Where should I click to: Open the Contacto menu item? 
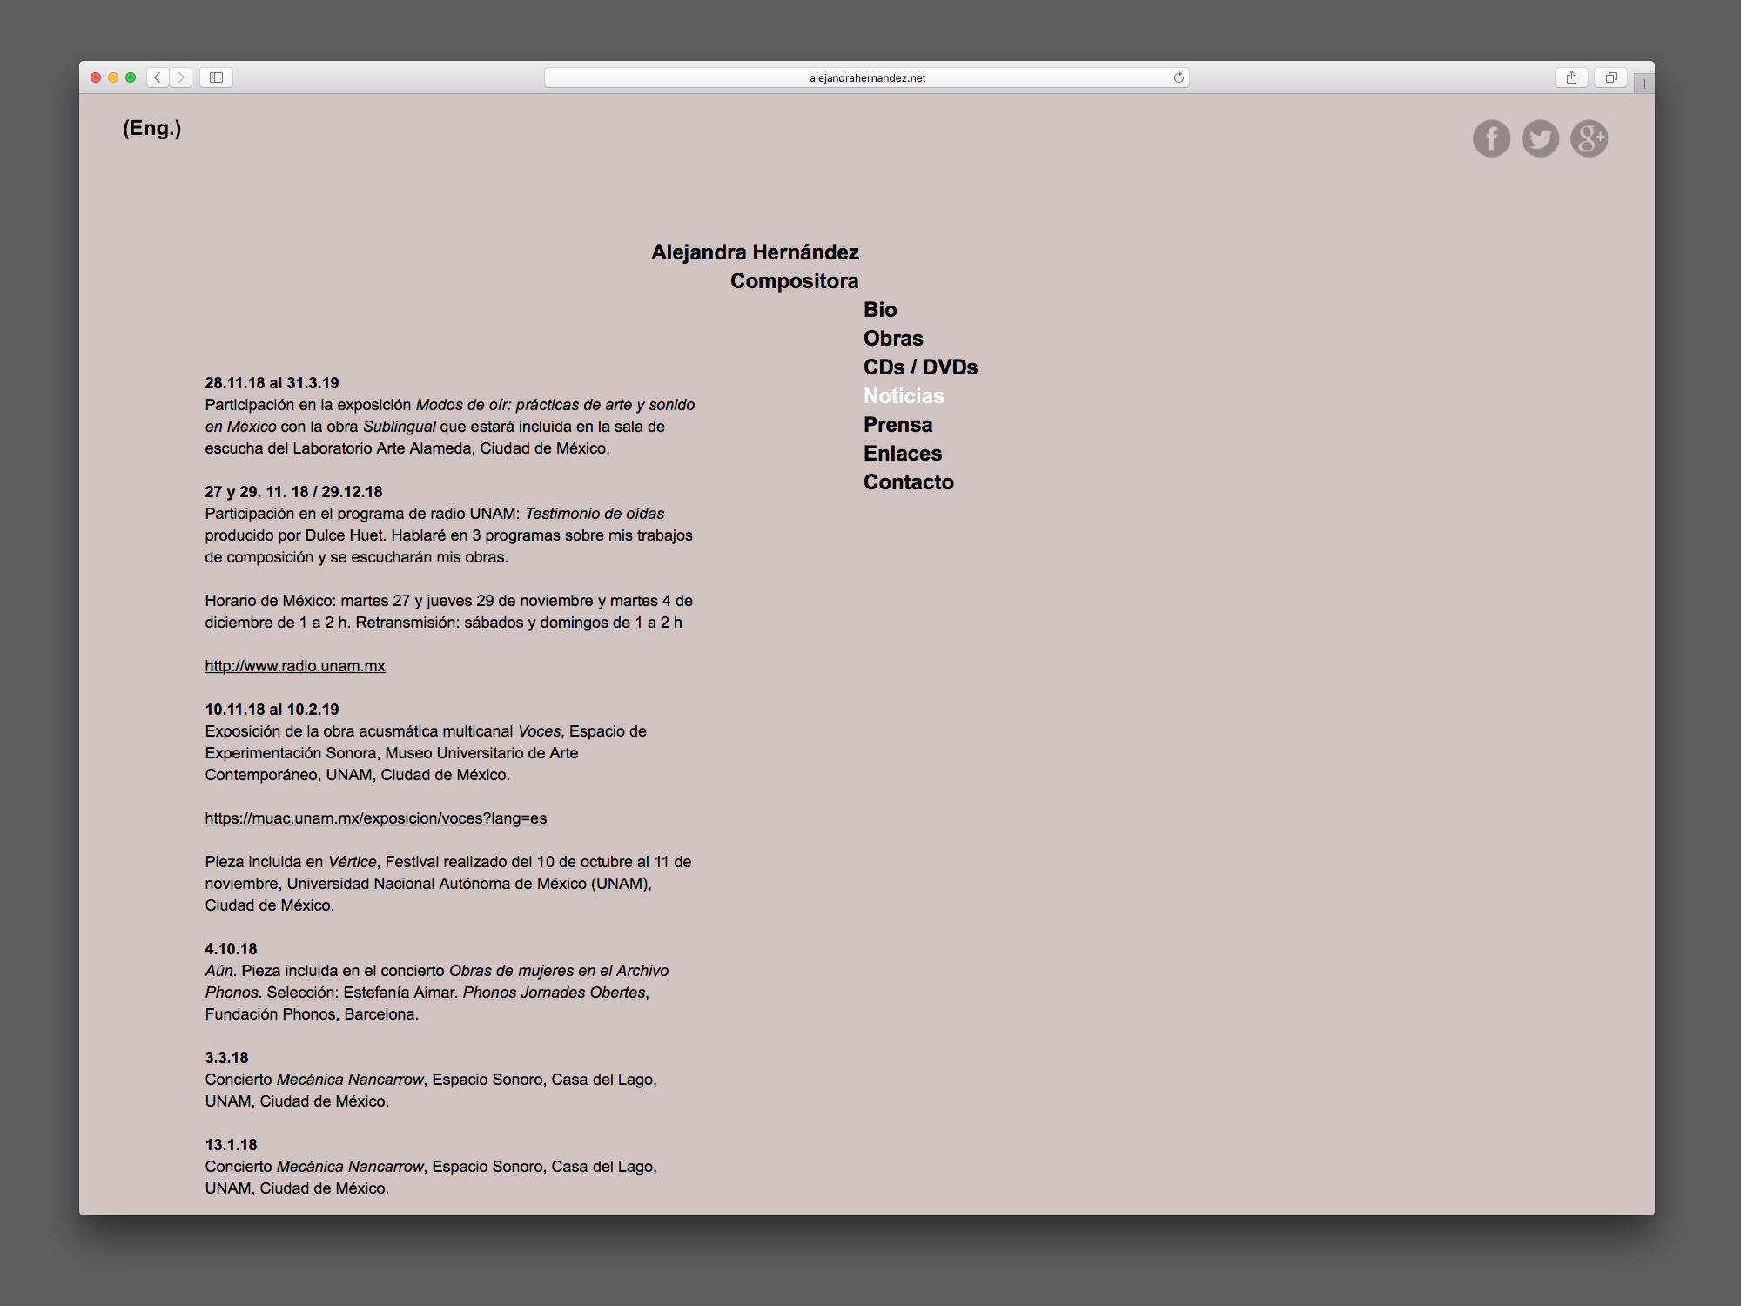(908, 482)
